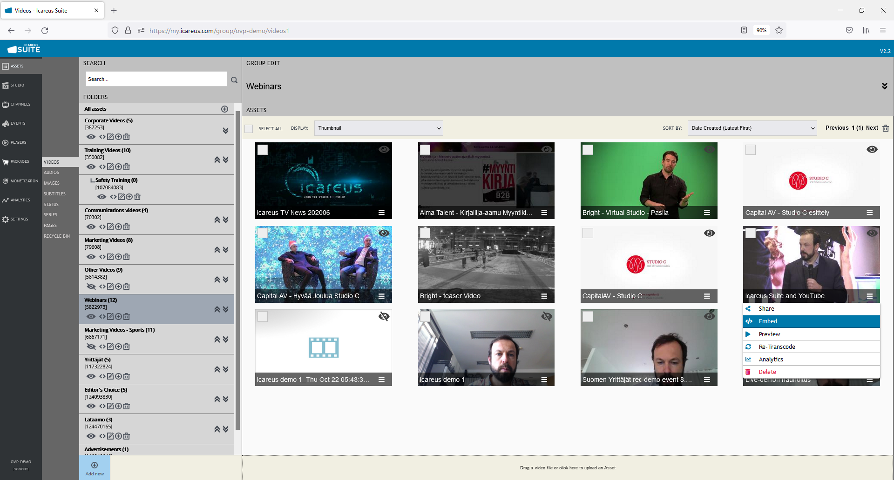Open hamburger menu on Icareus TV News 202006
Viewport: 894px width, 480px height.
click(381, 213)
